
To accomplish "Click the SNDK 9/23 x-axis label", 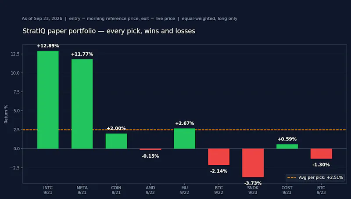I will (253, 190).
